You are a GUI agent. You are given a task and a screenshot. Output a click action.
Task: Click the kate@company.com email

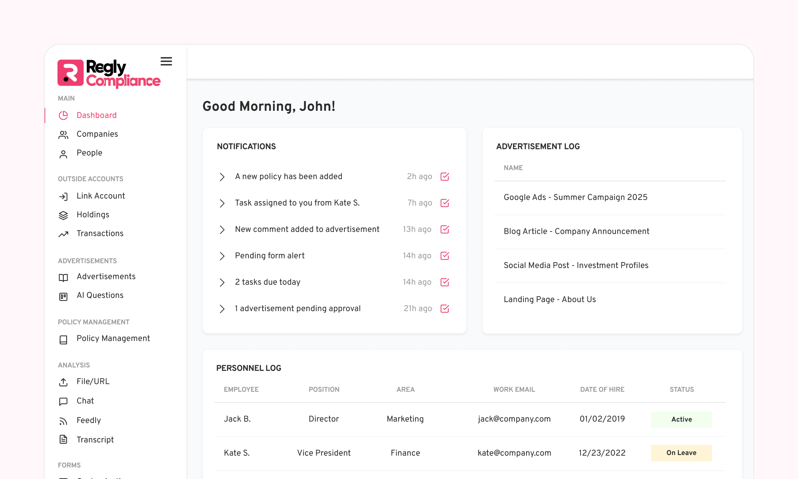click(514, 453)
